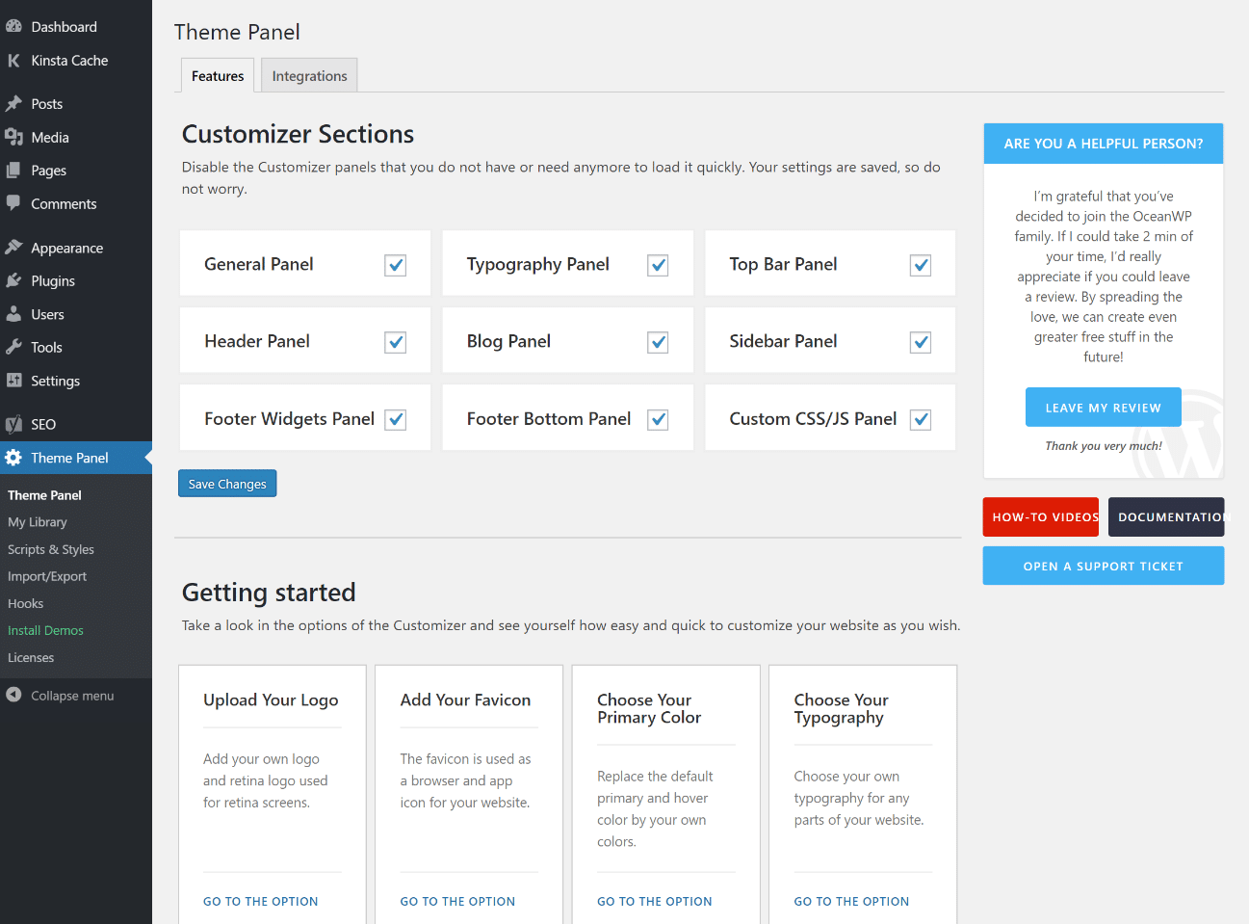Disable the Header Panel checkbox
Viewport: 1249px width, 924px height.
(x=396, y=342)
